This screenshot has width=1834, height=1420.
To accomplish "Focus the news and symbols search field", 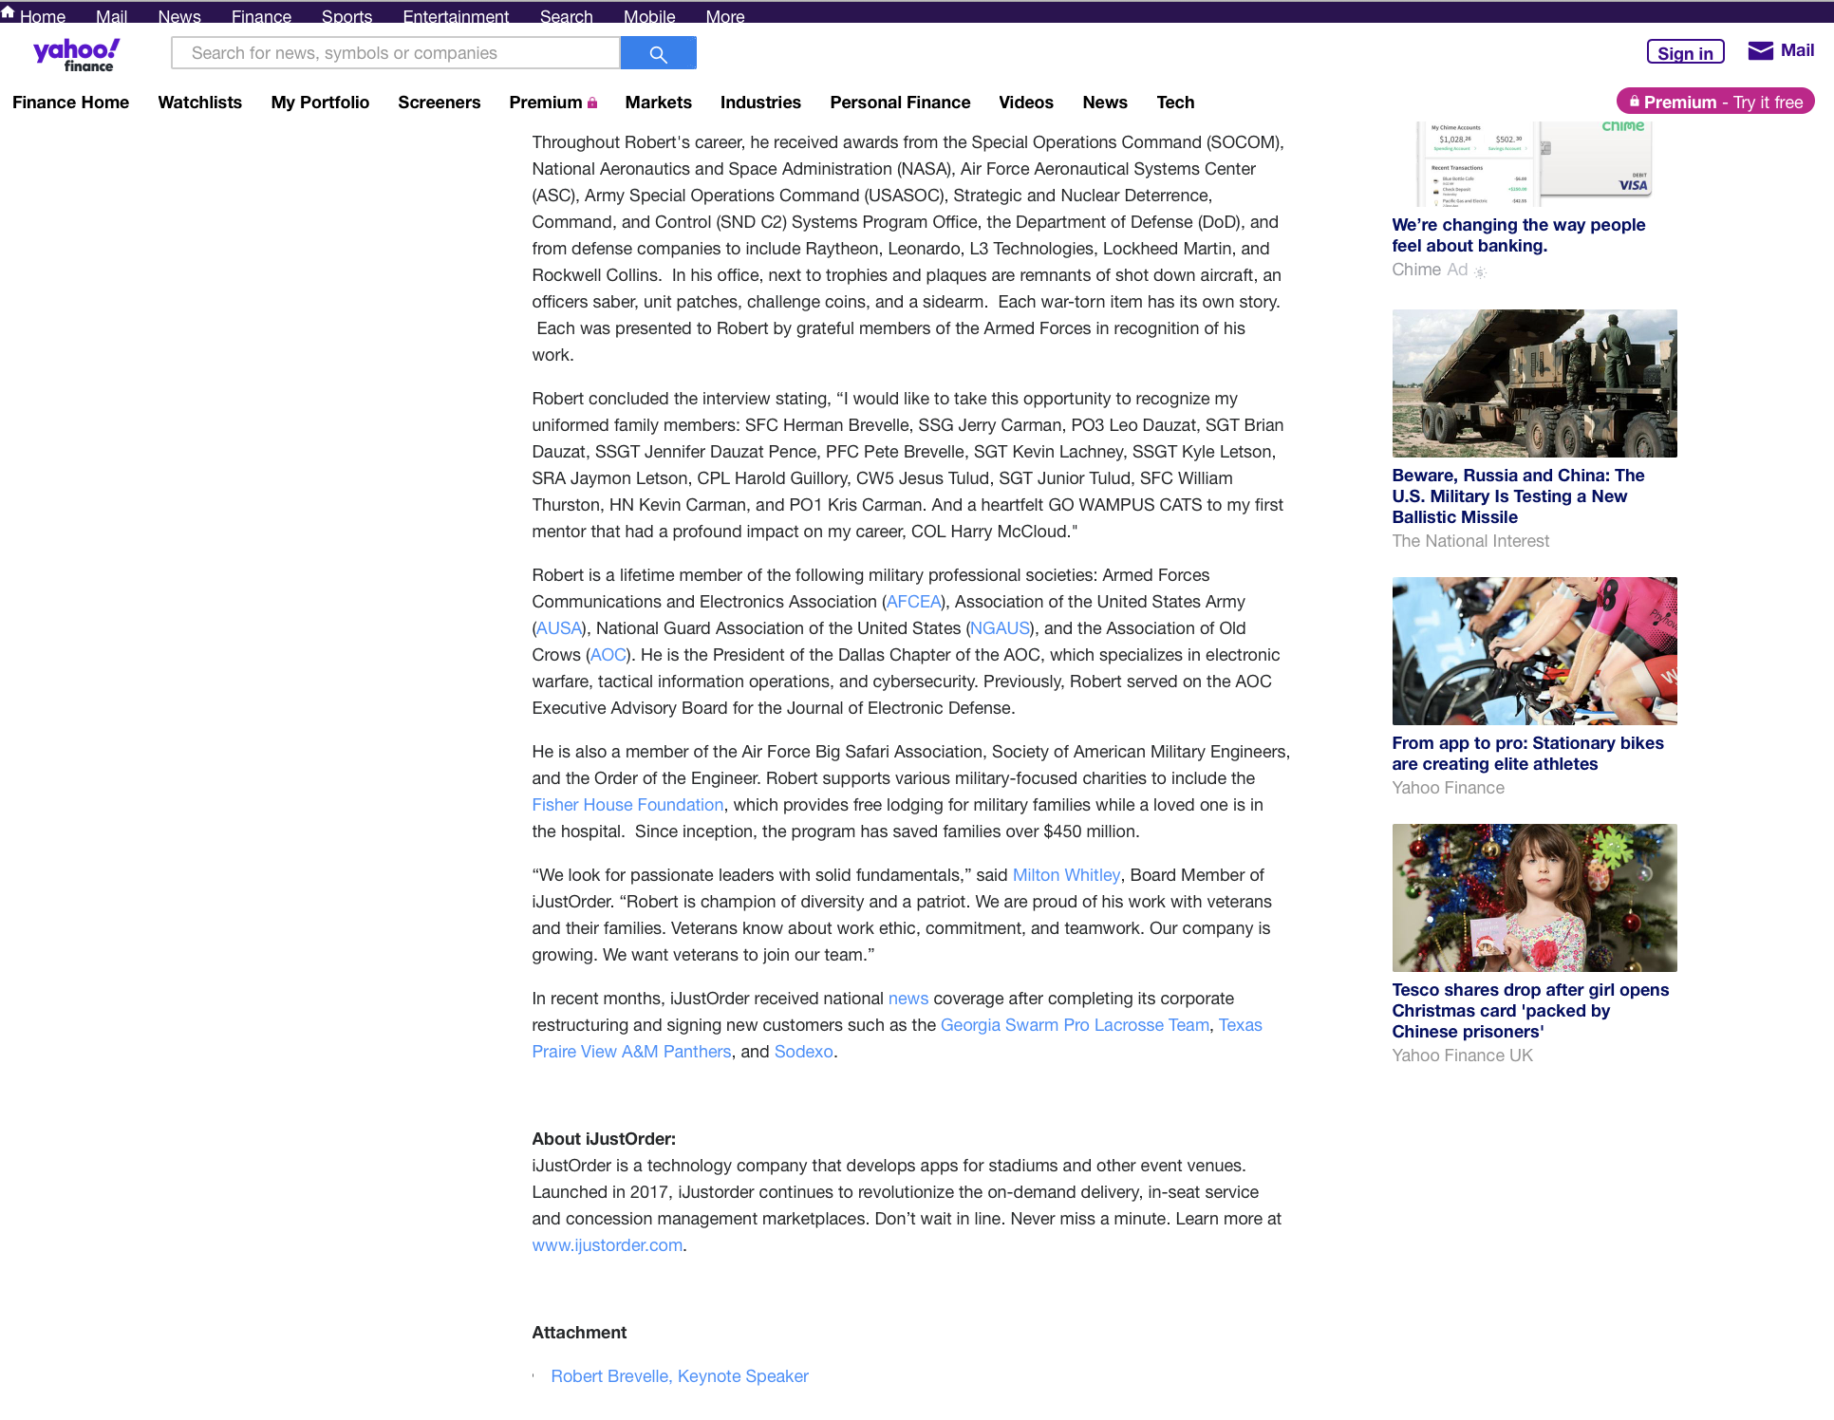I will pyautogui.click(x=396, y=53).
